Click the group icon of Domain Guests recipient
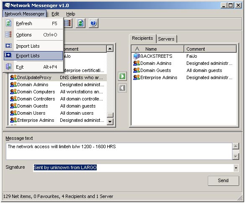 pos(137,70)
